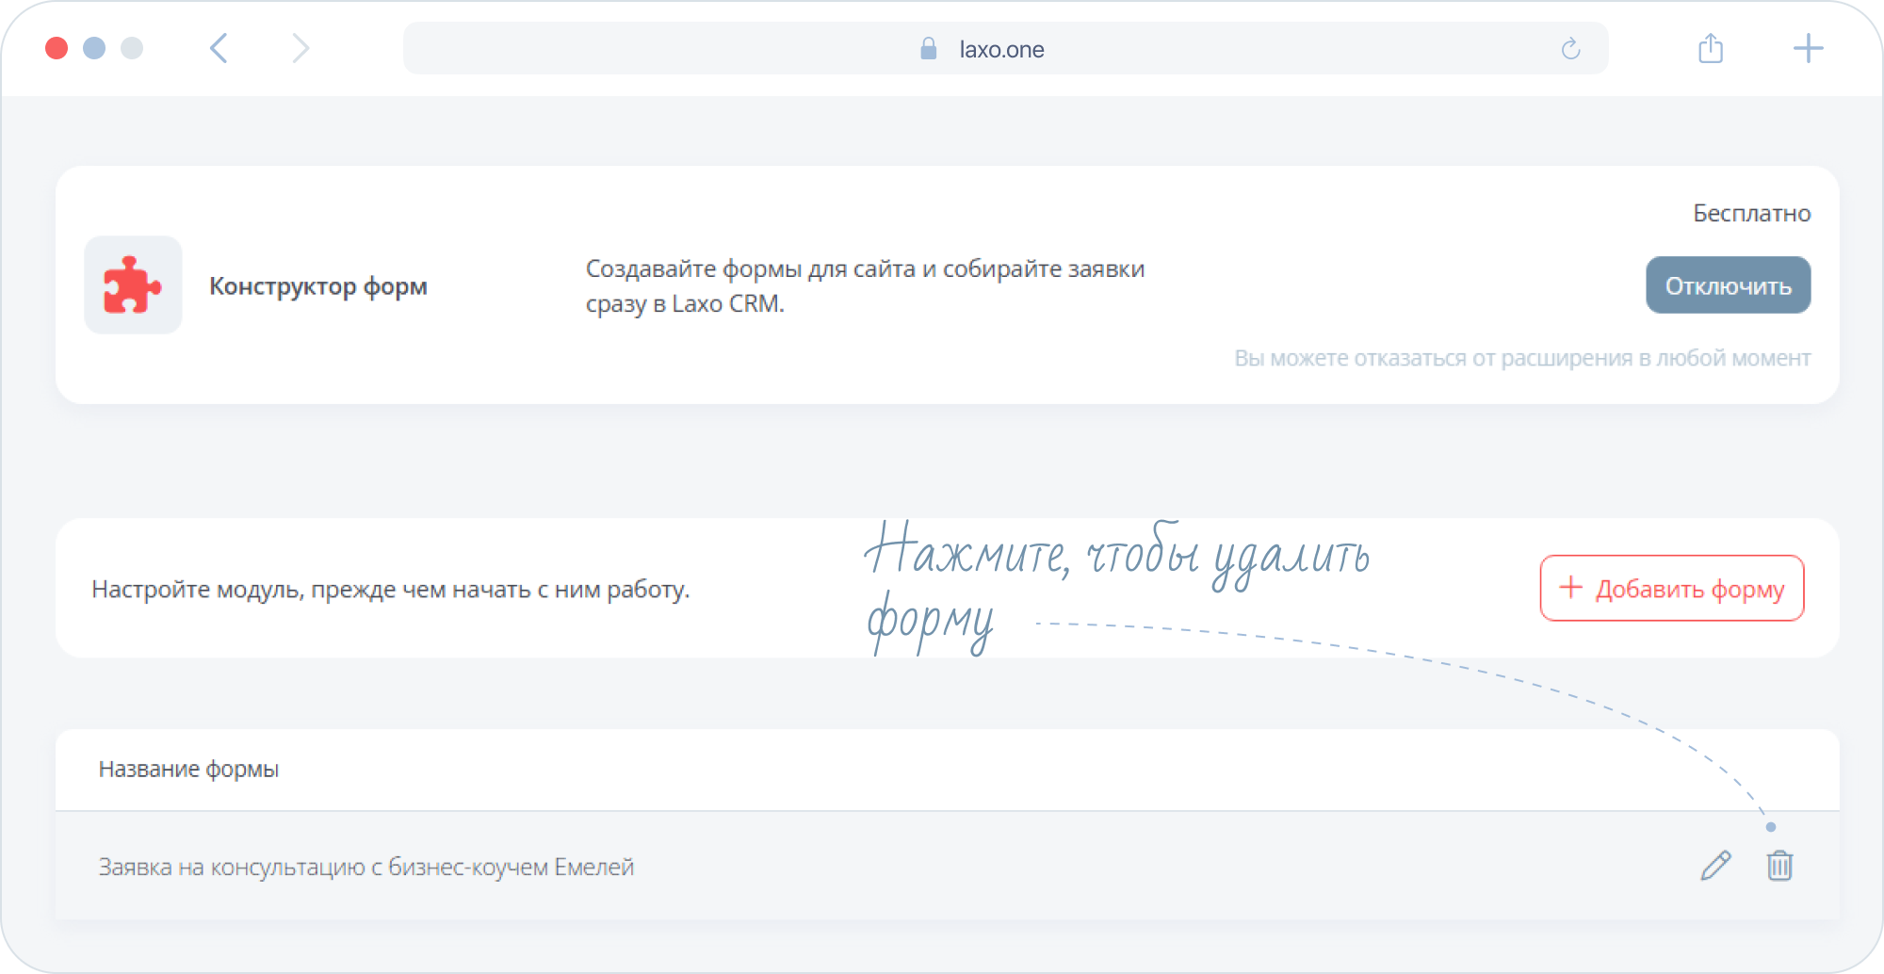Reload the page in the address bar
The width and height of the screenshot is (1884, 974).
tap(1570, 49)
